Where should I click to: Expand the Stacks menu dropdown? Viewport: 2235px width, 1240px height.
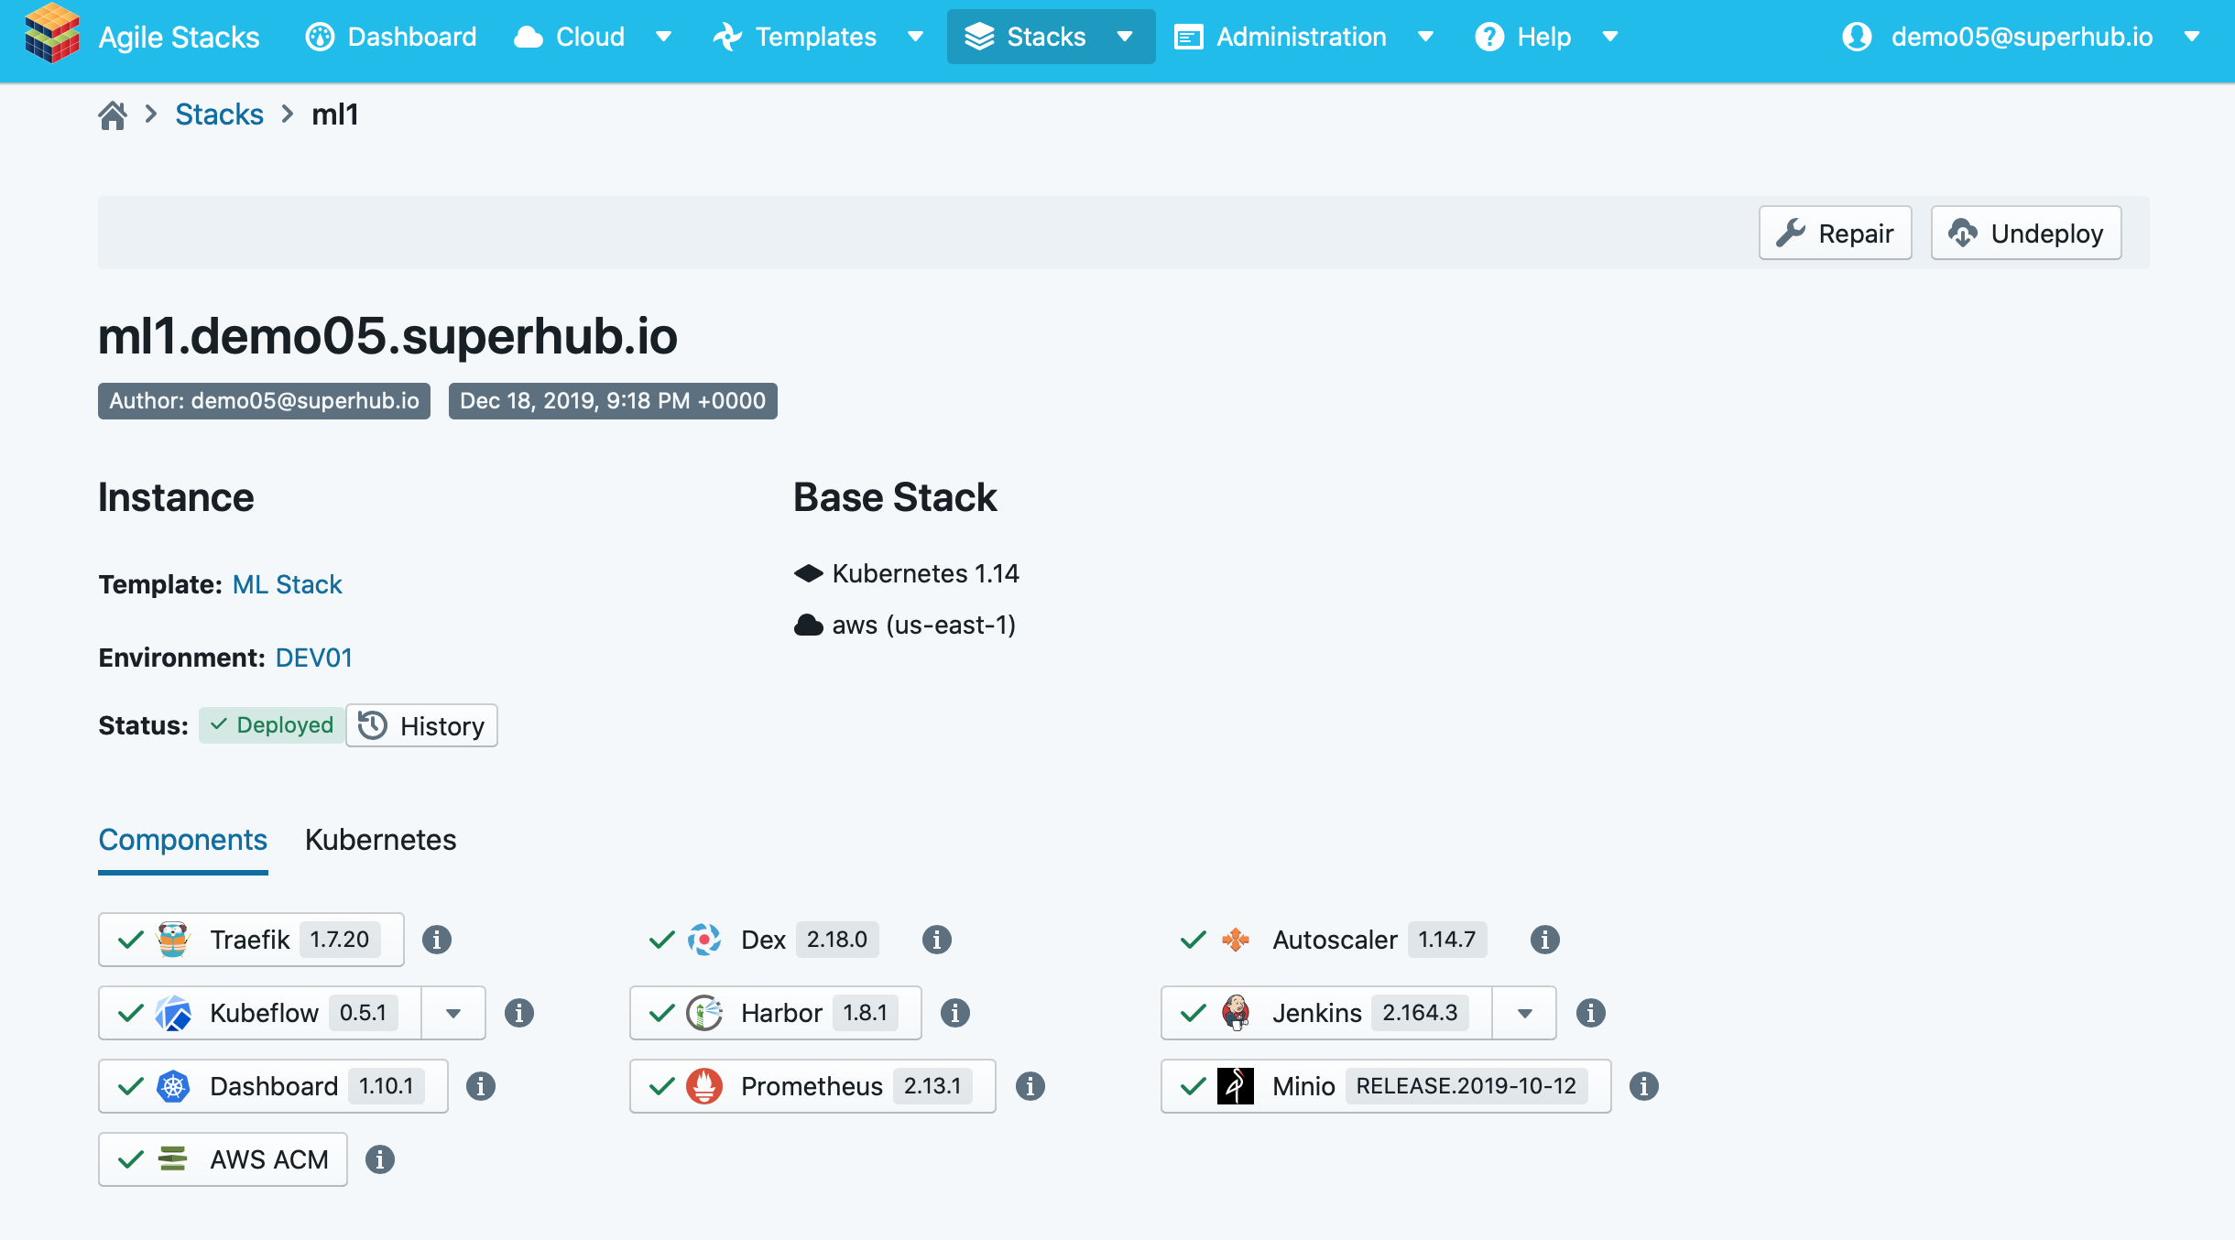(1125, 37)
